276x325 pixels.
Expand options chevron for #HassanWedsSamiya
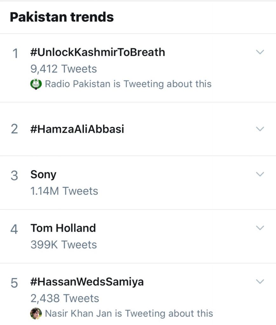pyautogui.click(x=260, y=282)
